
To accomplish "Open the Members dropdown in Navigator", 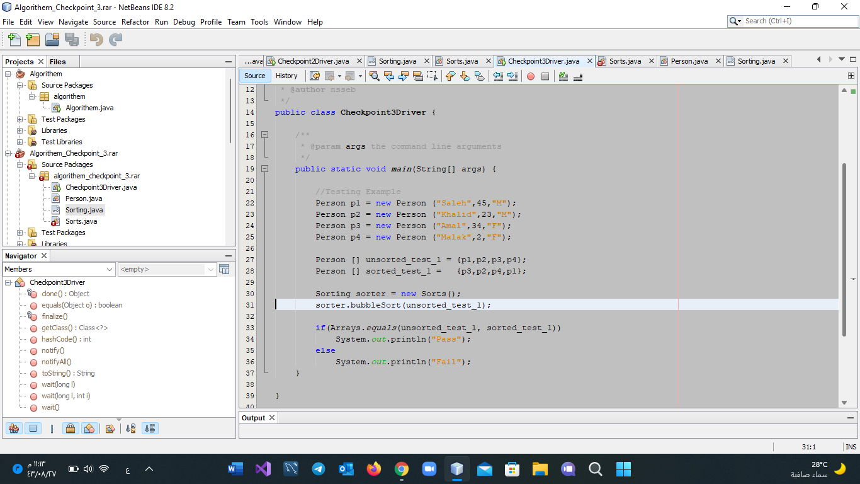I will 59,269.
